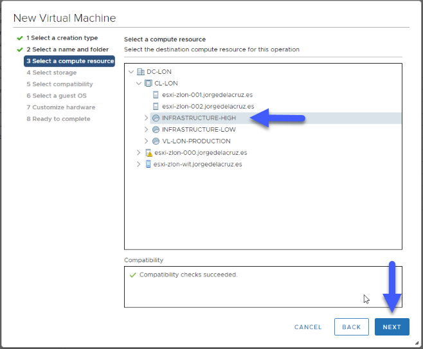Click the esxi-zlon-000 host warning icon
Image resolution: width=423 pixels, height=349 pixels.
click(148, 153)
